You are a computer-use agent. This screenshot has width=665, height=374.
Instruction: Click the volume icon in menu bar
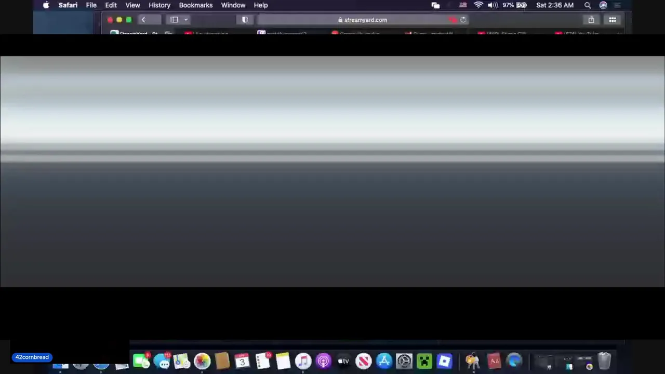492,5
